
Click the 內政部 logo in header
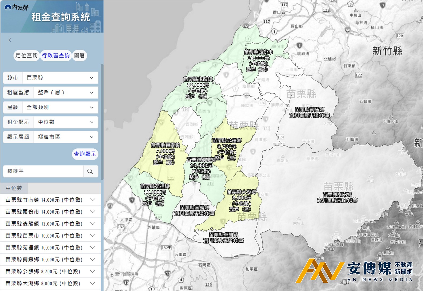(x=16, y=7)
